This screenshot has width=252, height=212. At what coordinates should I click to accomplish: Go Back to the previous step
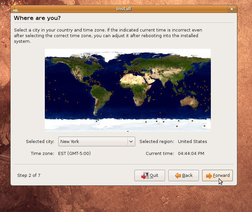pyautogui.click(x=184, y=176)
